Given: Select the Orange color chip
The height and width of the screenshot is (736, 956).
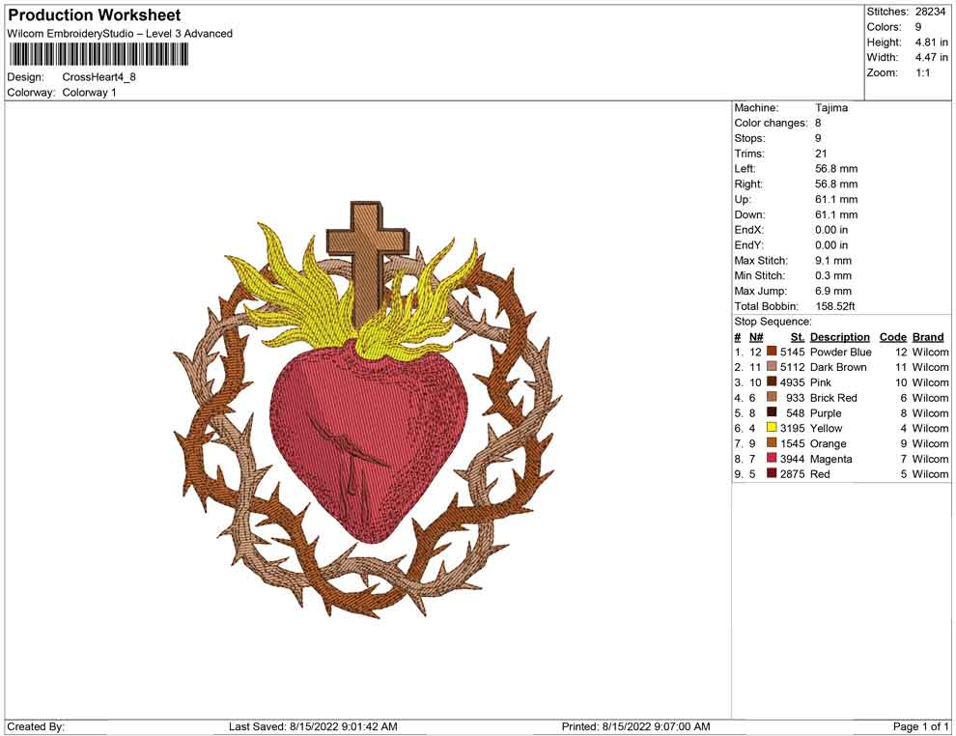Looking at the screenshot, I should [x=771, y=443].
